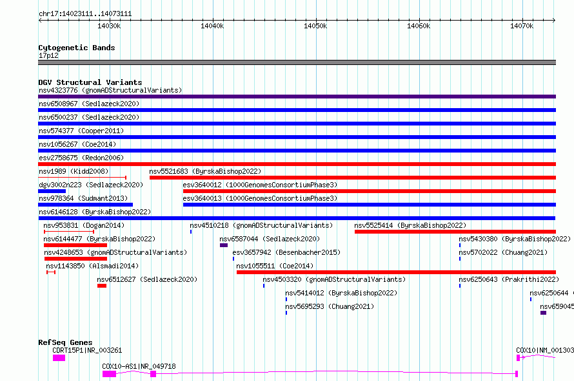574x381 pixels.
Task: Click the nsv6144477 red variant bar
Action: (75, 245)
